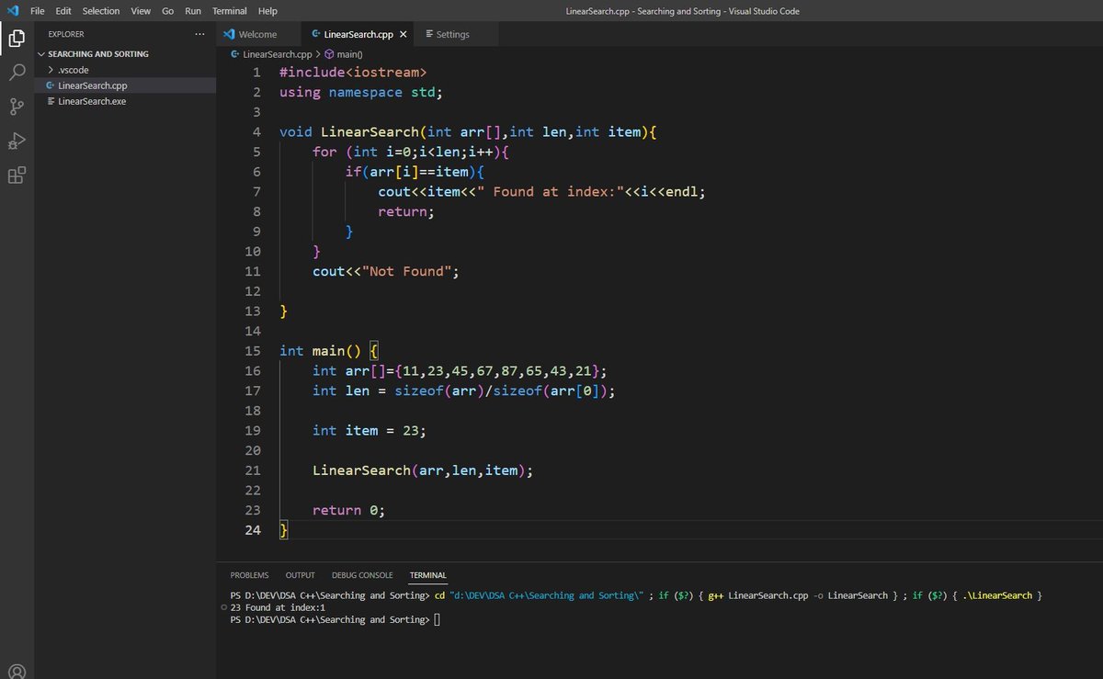The image size is (1103, 679).
Task: Switch to the Welcome tab
Action: tap(257, 34)
